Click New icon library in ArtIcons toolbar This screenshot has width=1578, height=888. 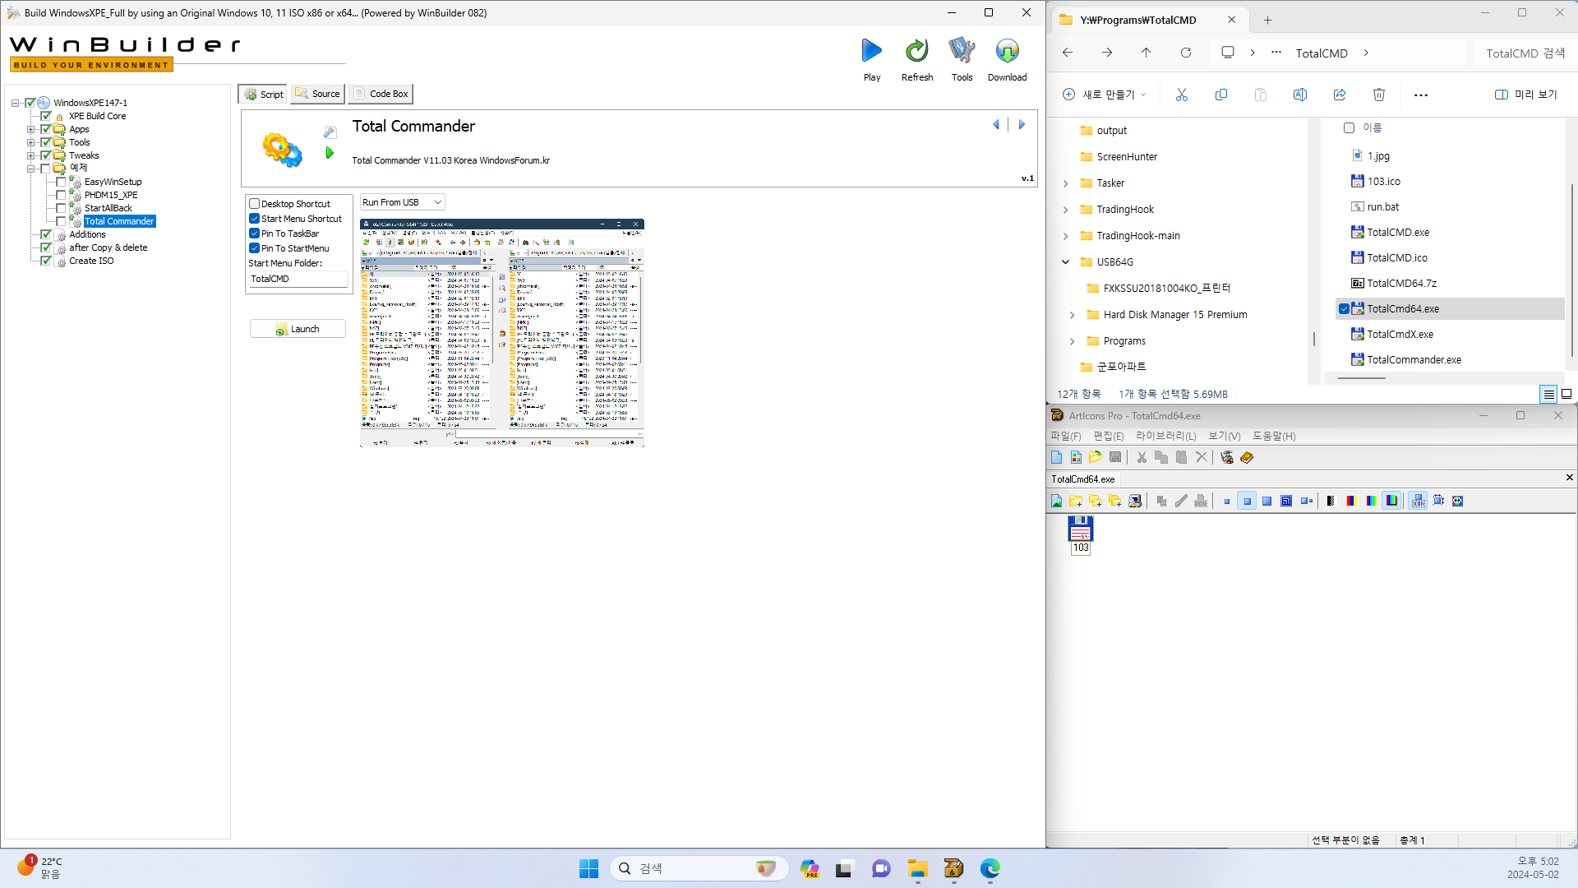[1076, 457]
